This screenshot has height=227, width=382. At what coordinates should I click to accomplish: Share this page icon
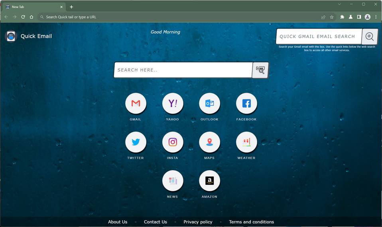[323, 17]
